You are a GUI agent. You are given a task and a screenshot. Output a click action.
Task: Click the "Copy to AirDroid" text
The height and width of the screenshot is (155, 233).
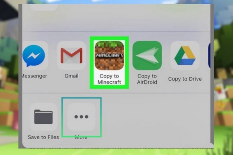[147, 79]
